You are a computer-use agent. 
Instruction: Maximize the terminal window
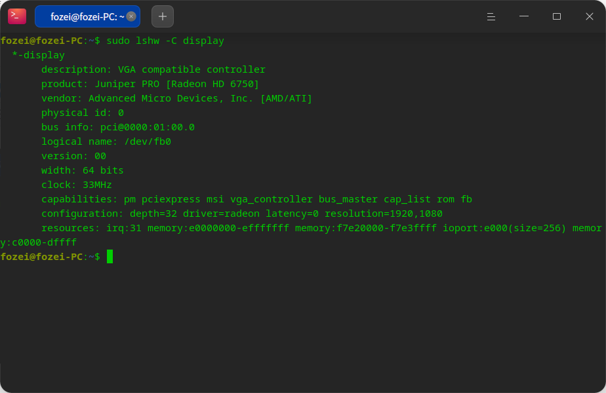pos(557,16)
